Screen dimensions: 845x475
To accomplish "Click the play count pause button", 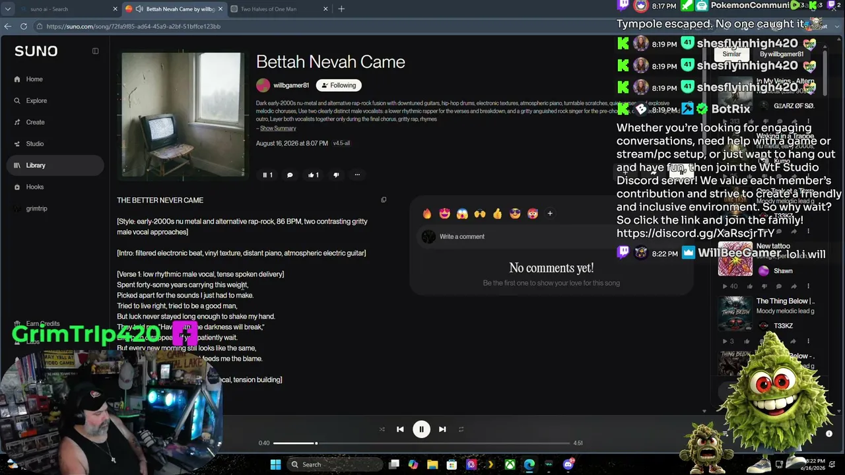I will click(267, 175).
